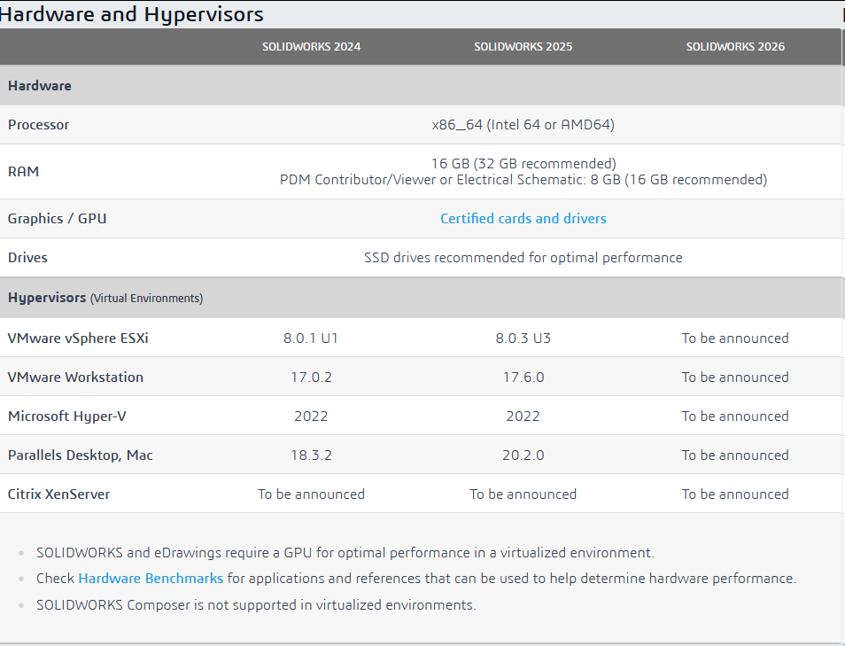Click the 8.0.3 U3 version cell

tap(523, 339)
